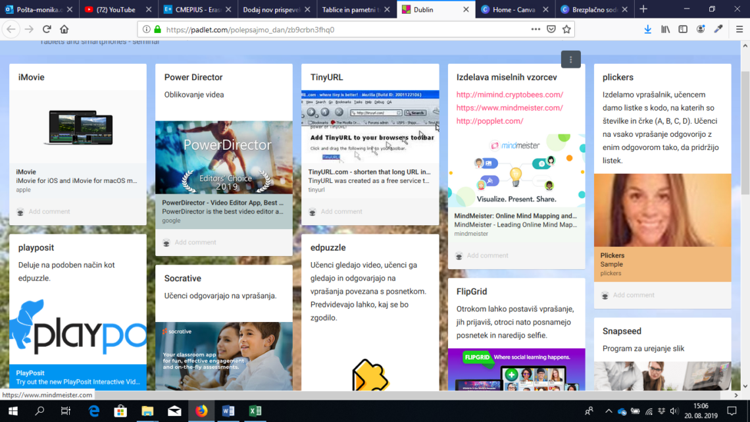Open the Library bookmarks icon

click(x=665, y=29)
